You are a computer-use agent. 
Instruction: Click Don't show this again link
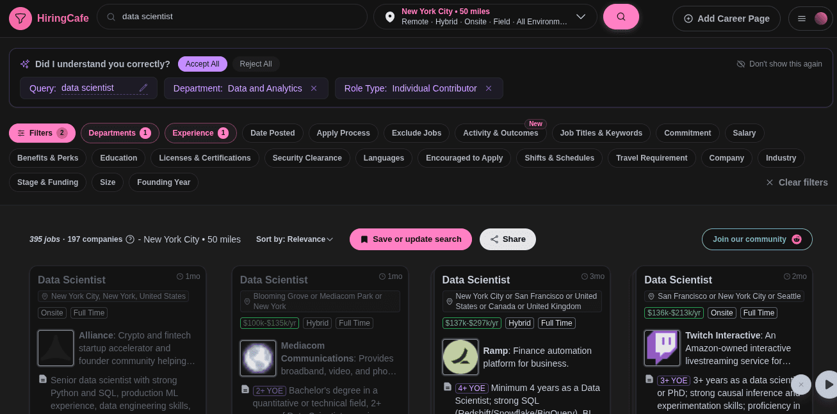(779, 64)
